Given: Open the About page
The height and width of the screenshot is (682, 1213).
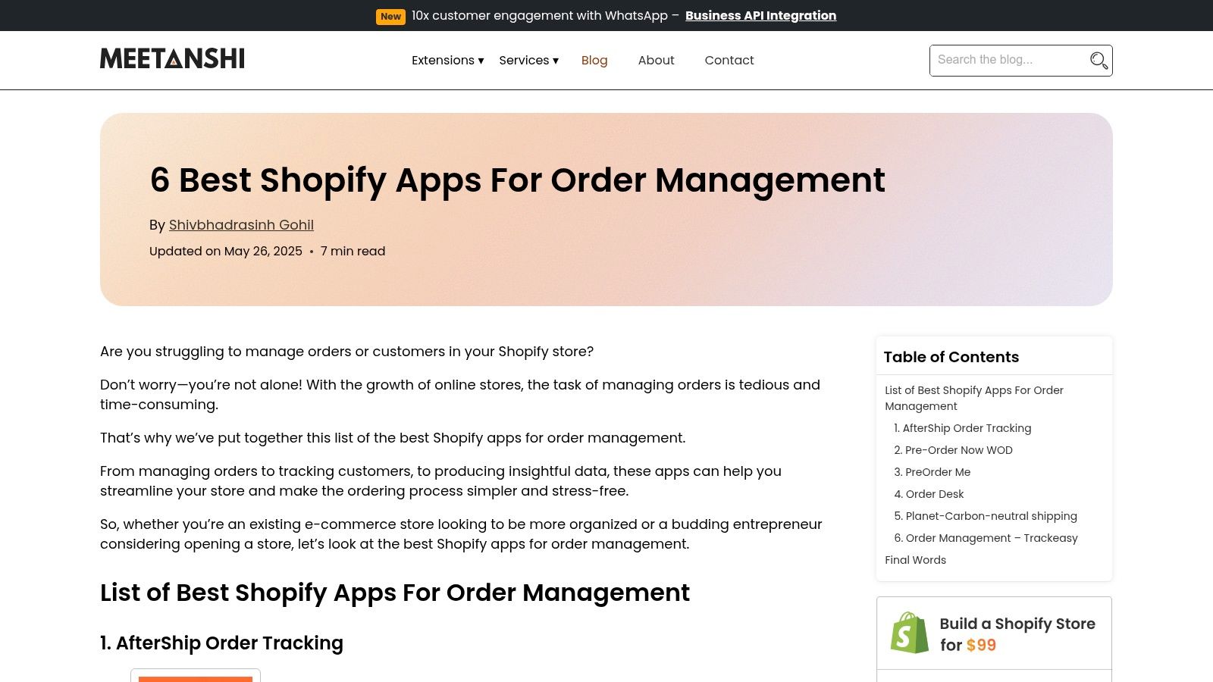Looking at the screenshot, I should coord(656,60).
